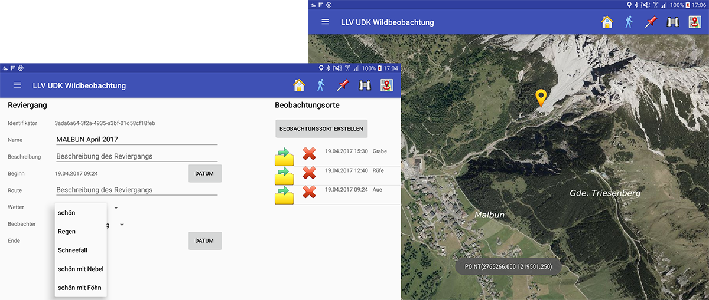Click the form window title "LLV UDK Wildbeobachtung"
This screenshot has width=709, height=300.
tap(79, 85)
